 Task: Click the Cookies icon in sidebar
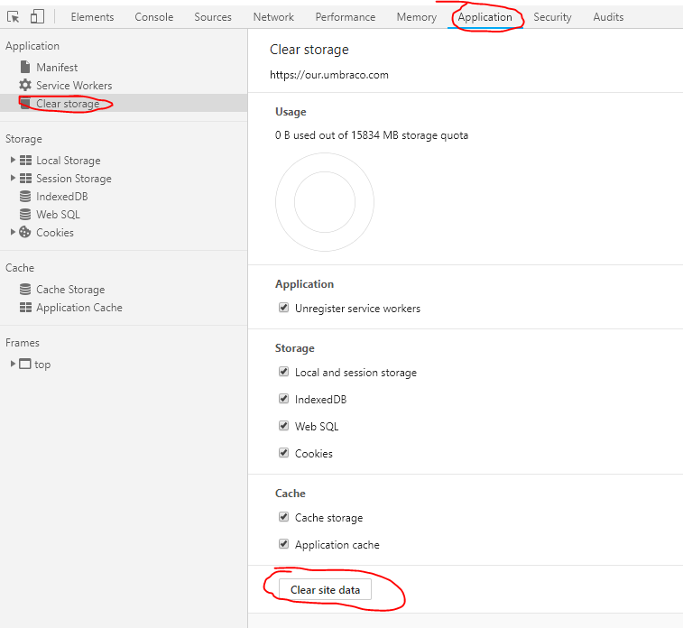coord(25,233)
